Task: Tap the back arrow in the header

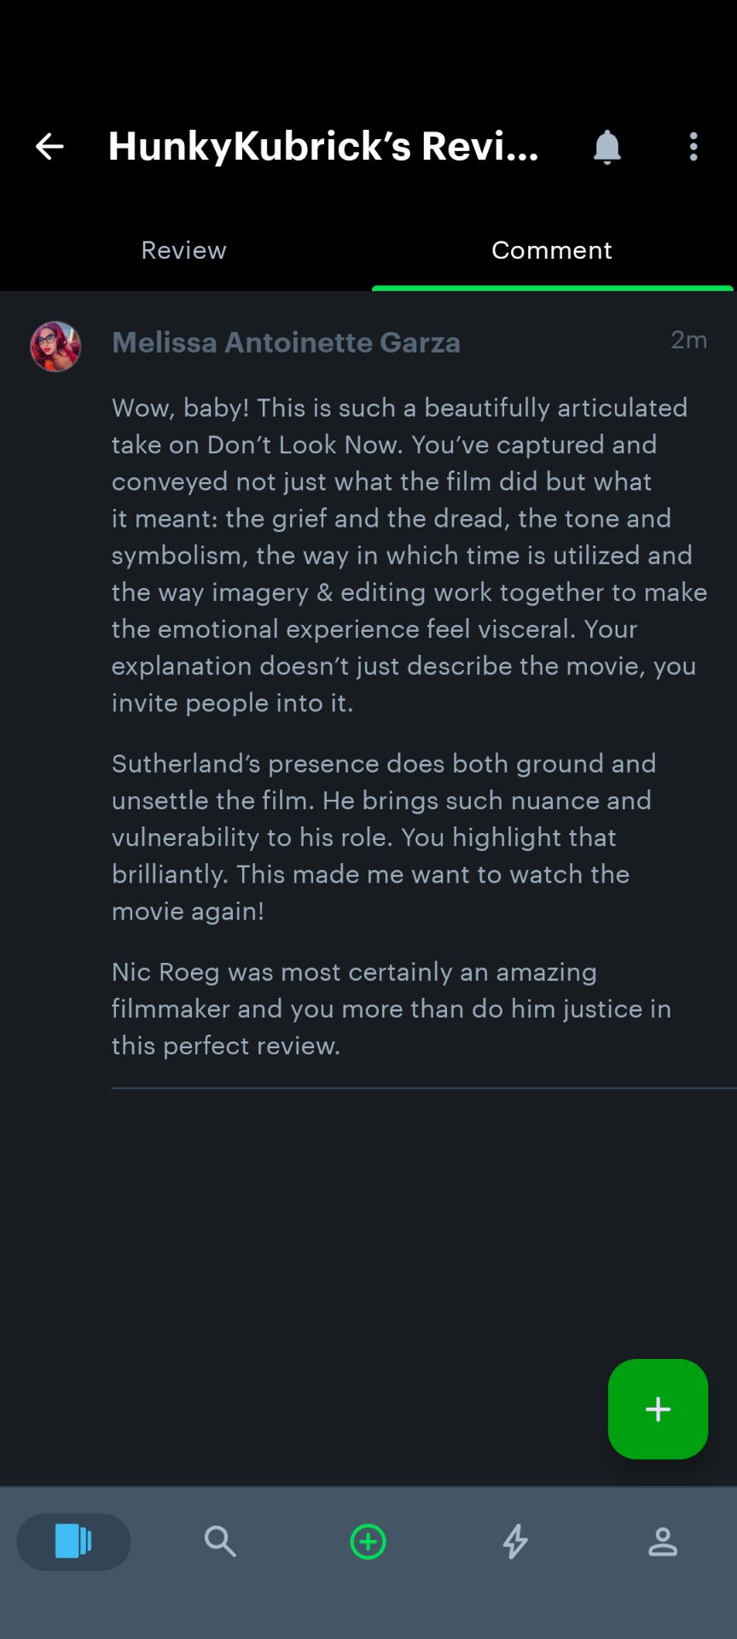Action: tap(49, 147)
